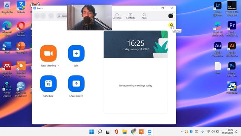Launch Office from the taskbar
This screenshot has height=136, width=241.
pos(116,132)
